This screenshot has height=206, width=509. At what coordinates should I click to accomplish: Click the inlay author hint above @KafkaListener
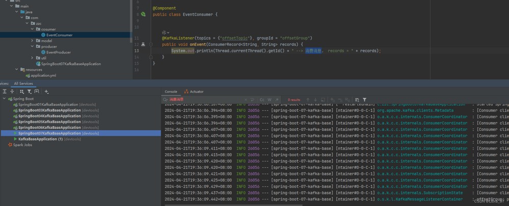(x=166, y=33)
